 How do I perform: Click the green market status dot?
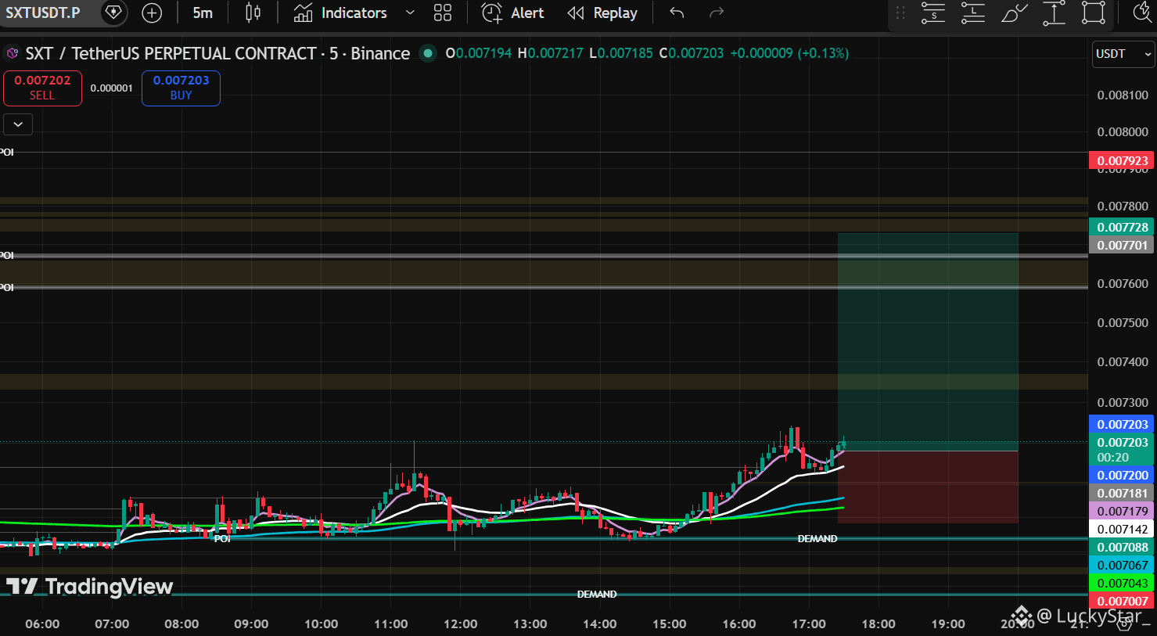click(x=428, y=53)
